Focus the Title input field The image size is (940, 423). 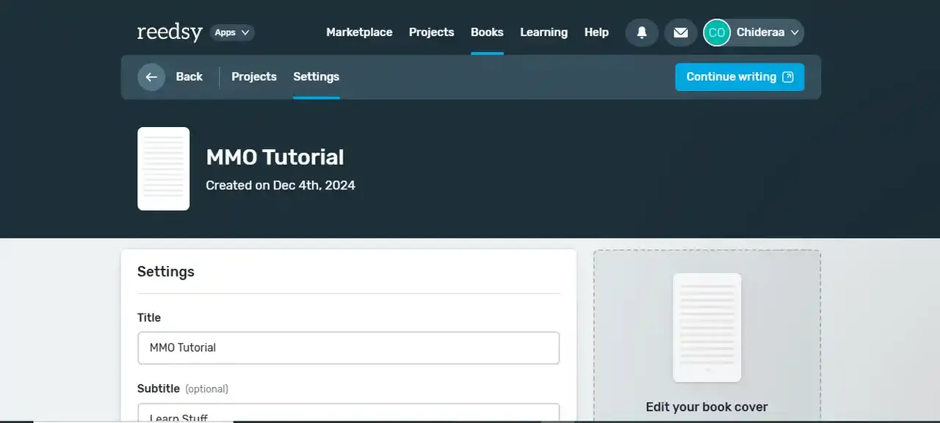point(348,347)
